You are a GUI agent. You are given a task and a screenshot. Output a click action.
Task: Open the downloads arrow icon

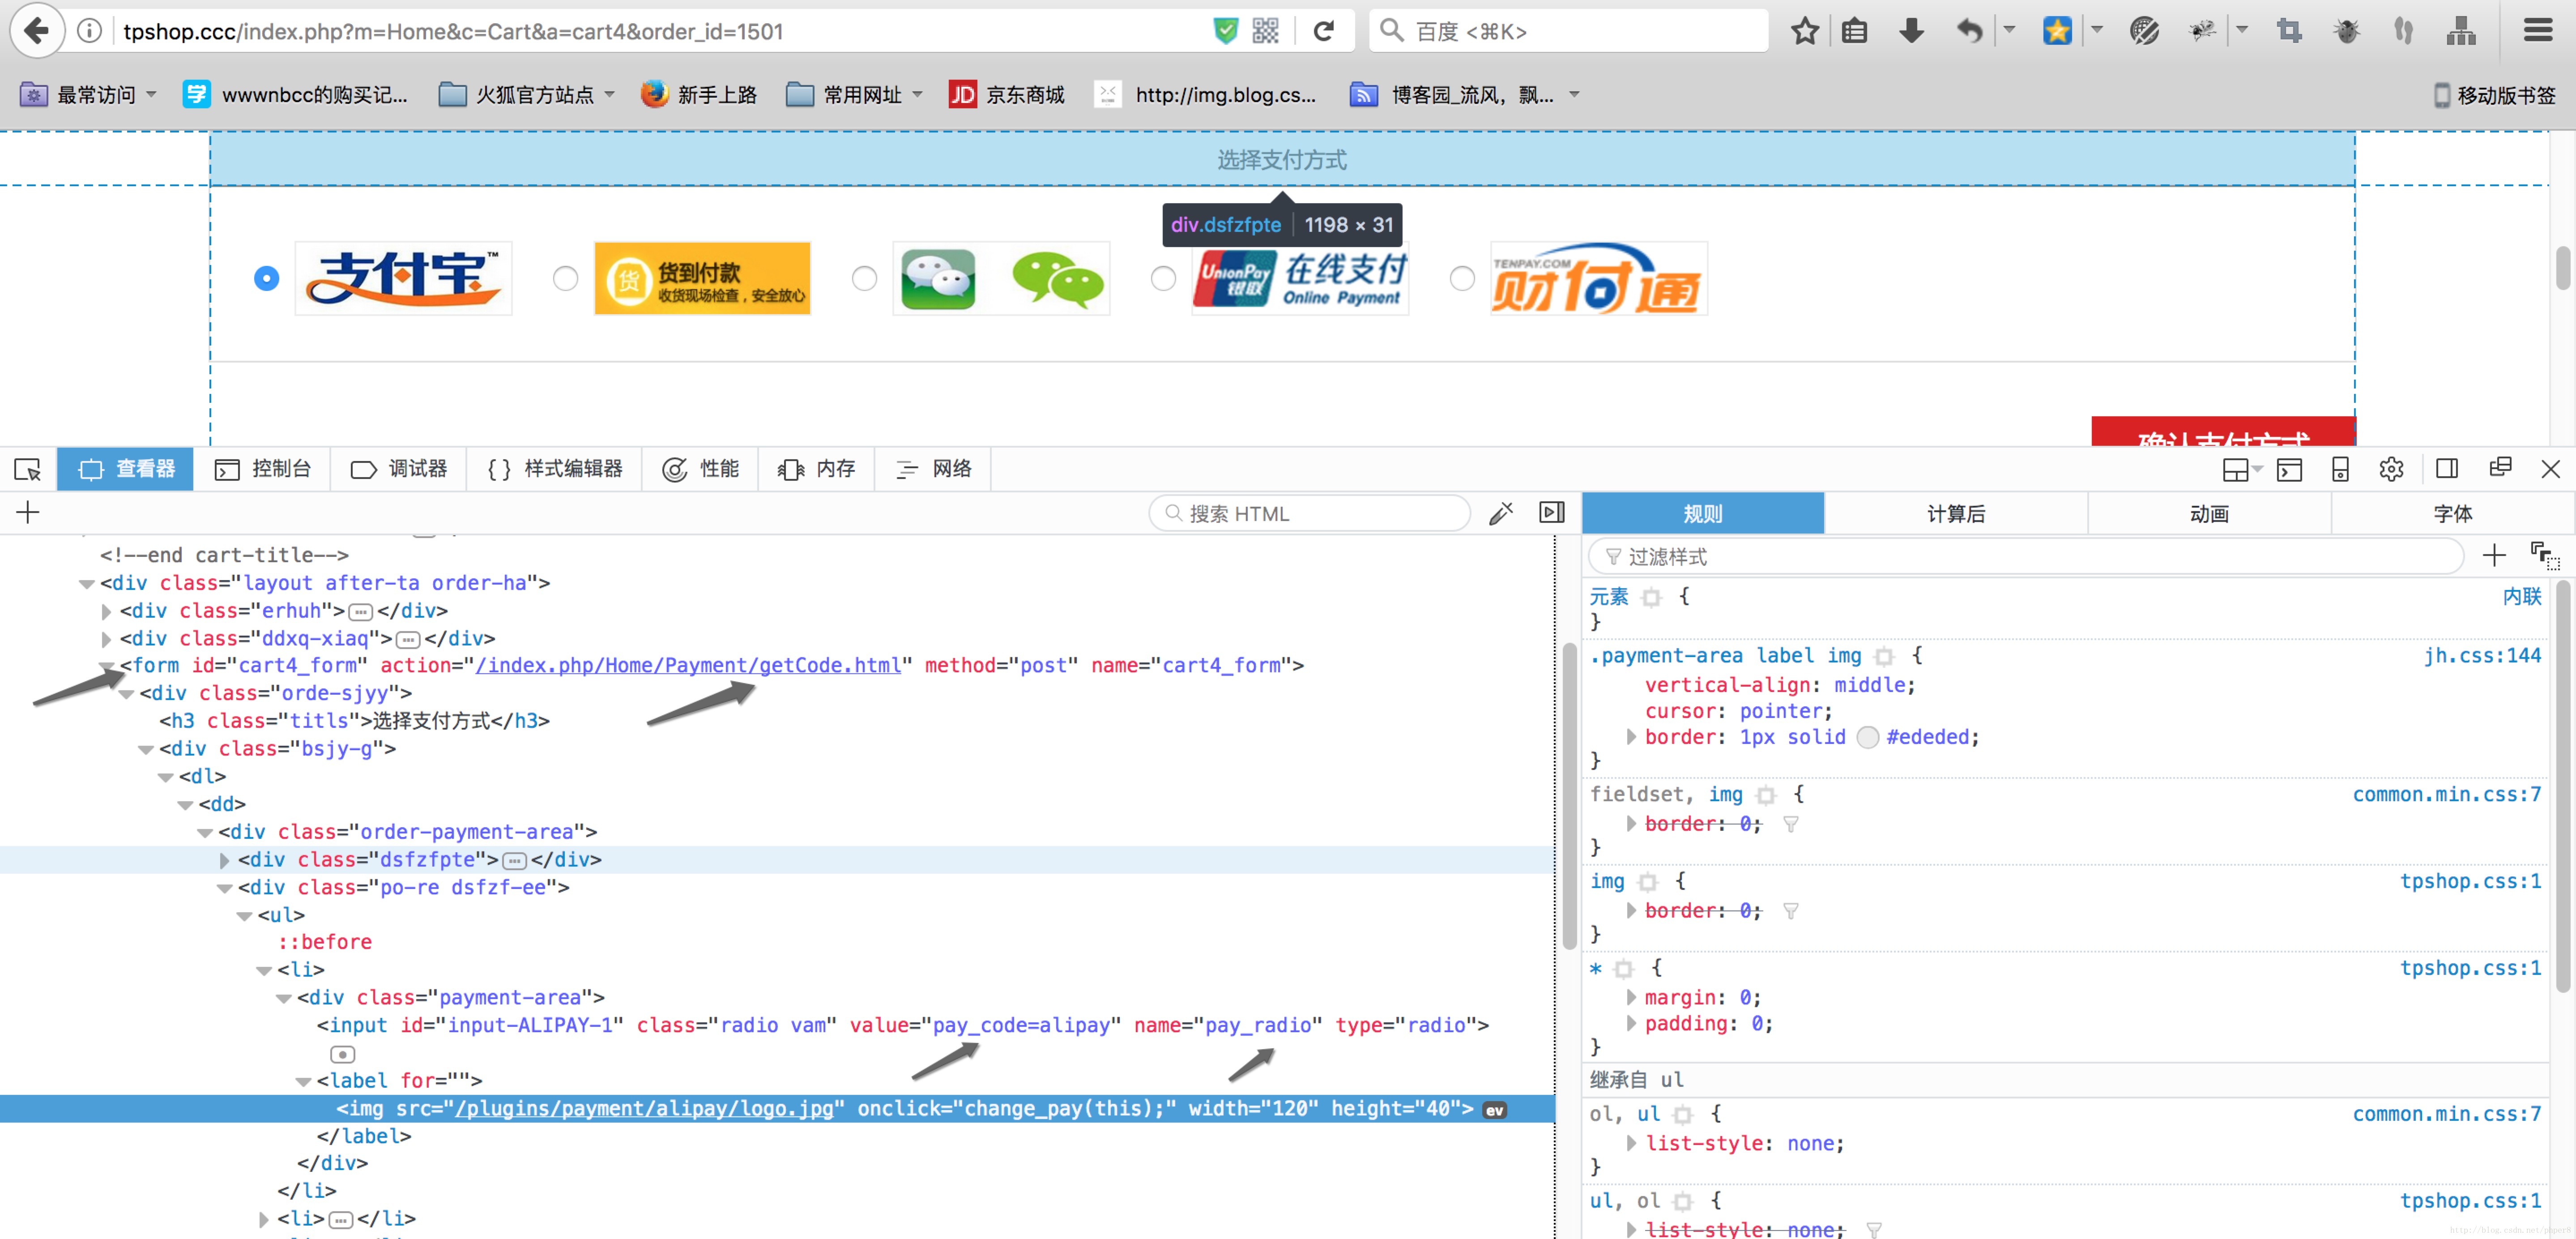[1911, 31]
